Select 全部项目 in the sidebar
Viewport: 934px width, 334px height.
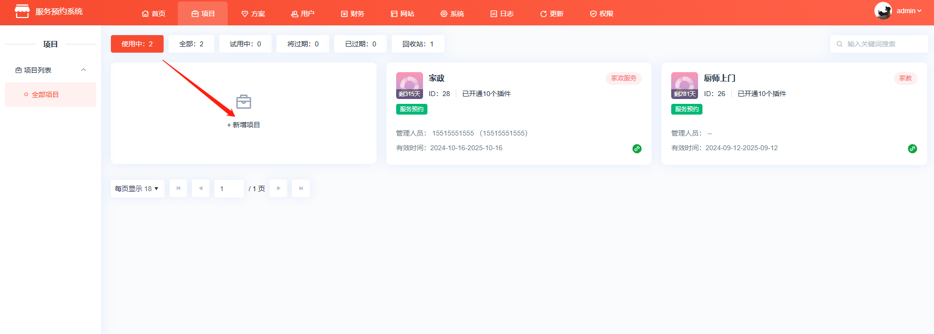click(x=45, y=95)
